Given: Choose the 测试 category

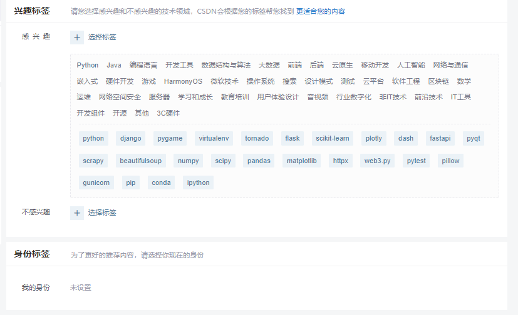Looking at the screenshot, I should pyautogui.click(x=348, y=81).
